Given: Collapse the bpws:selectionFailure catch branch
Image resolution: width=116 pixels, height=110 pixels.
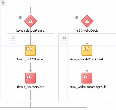Looking at the screenshot, I should pyautogui.click(x=20, y=17).
